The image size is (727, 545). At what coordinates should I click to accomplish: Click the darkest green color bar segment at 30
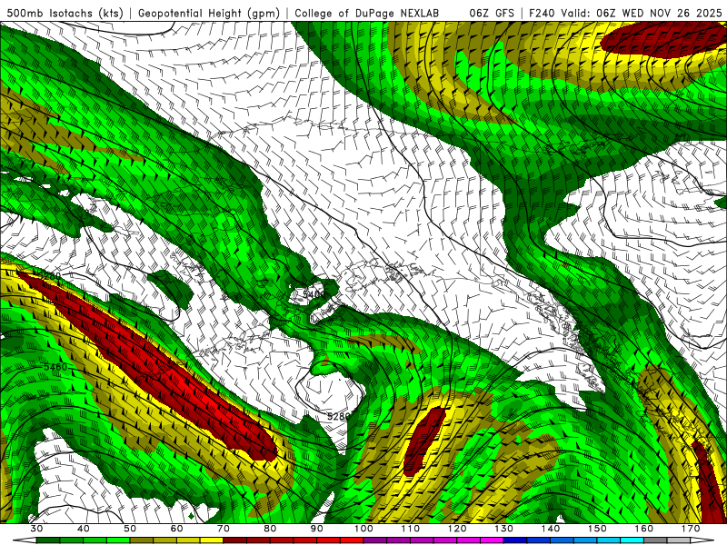(48, 540)
